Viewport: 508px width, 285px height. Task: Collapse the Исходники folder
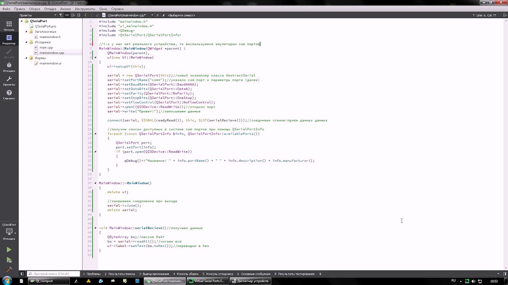26,42
